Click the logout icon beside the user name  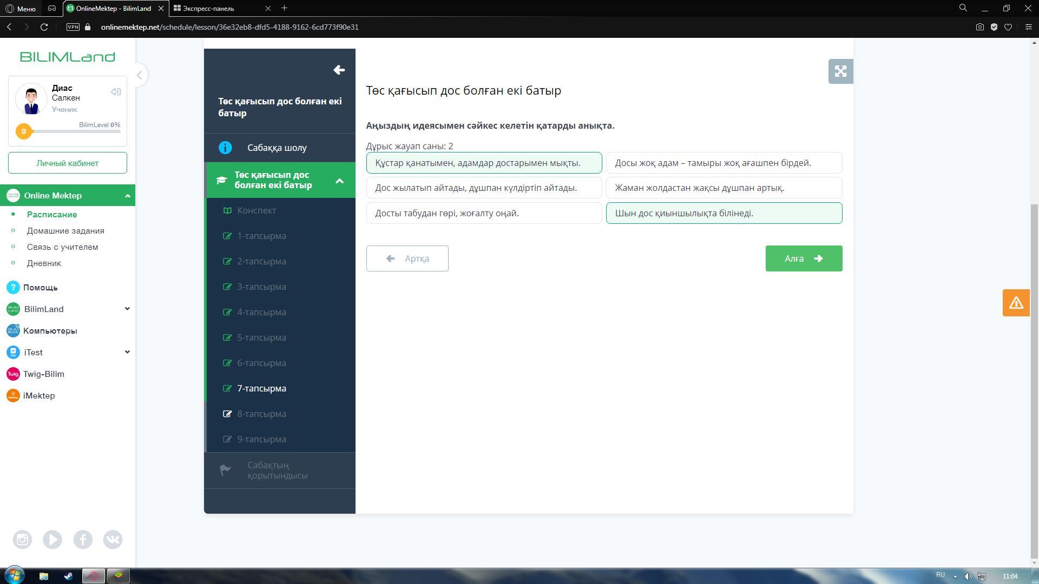(116, 92)
